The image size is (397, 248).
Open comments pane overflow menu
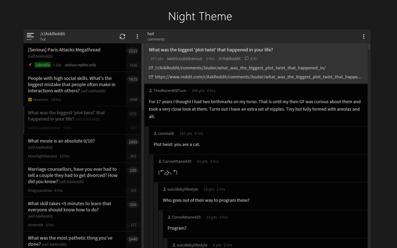(364, 36)
